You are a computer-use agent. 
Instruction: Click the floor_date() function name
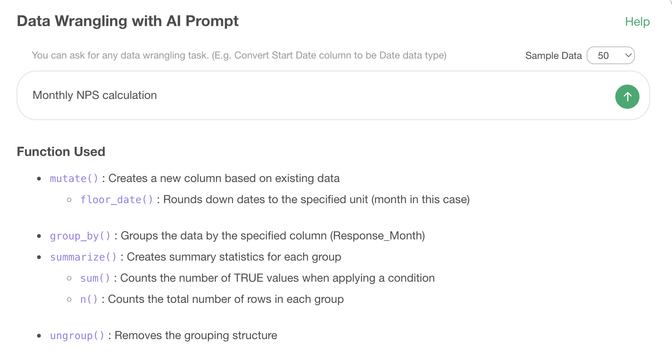point(116,200)
